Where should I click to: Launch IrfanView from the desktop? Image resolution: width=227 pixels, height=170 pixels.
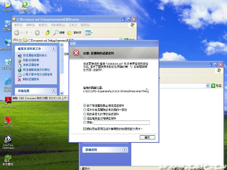coord(8,121)
